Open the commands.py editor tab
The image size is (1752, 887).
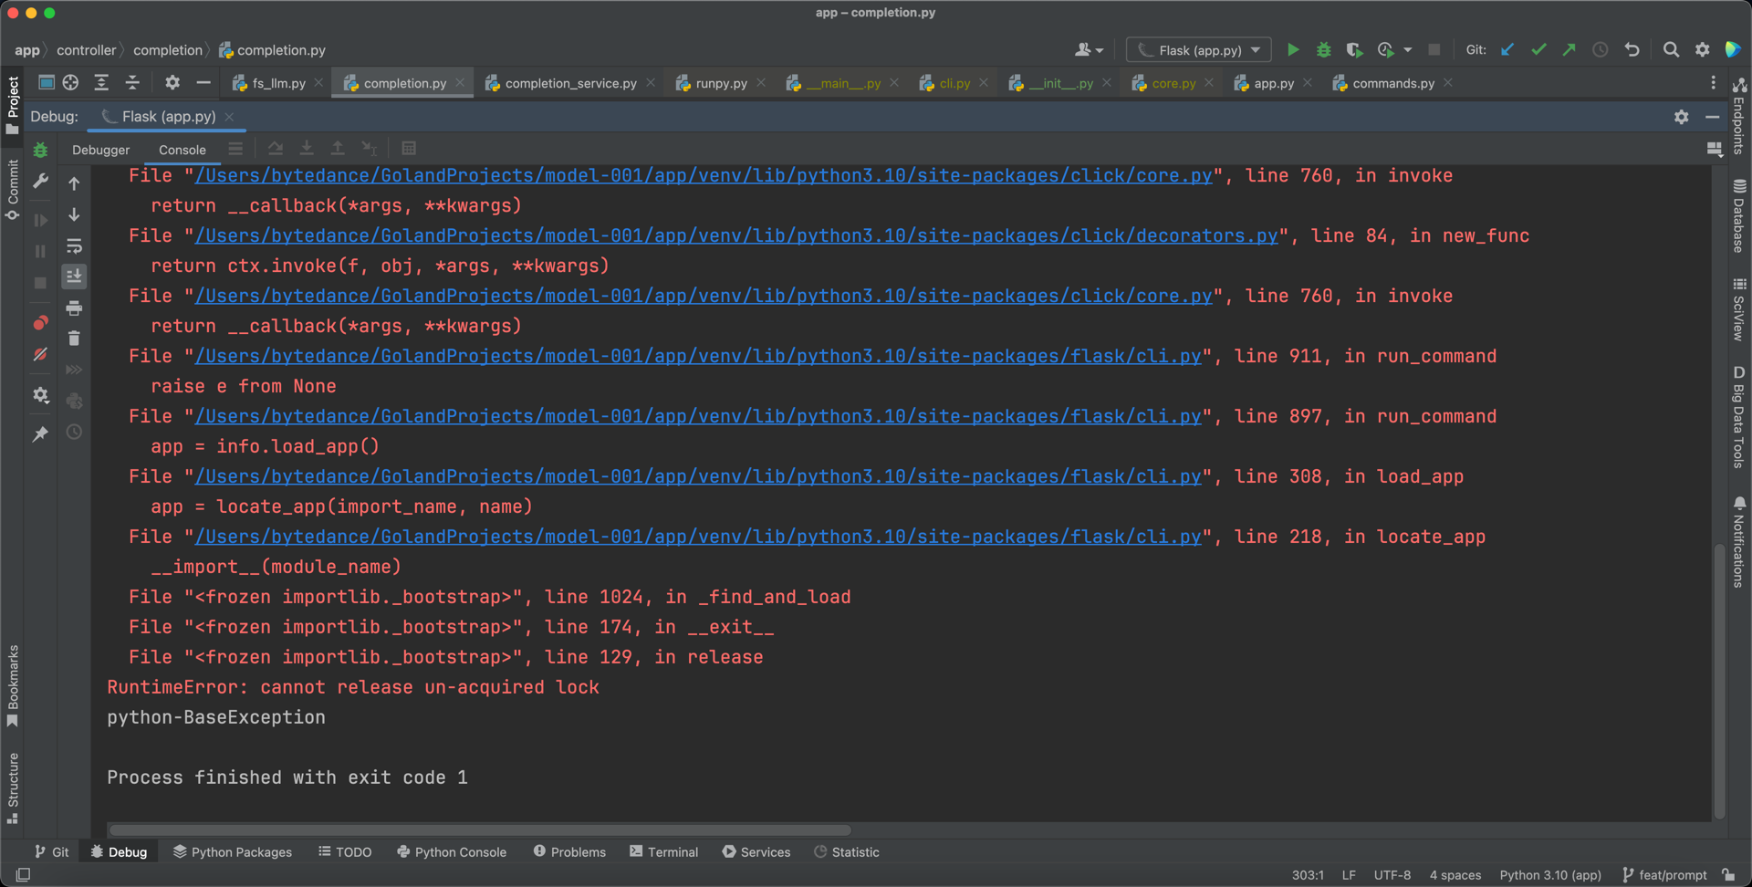point(1392,83)
